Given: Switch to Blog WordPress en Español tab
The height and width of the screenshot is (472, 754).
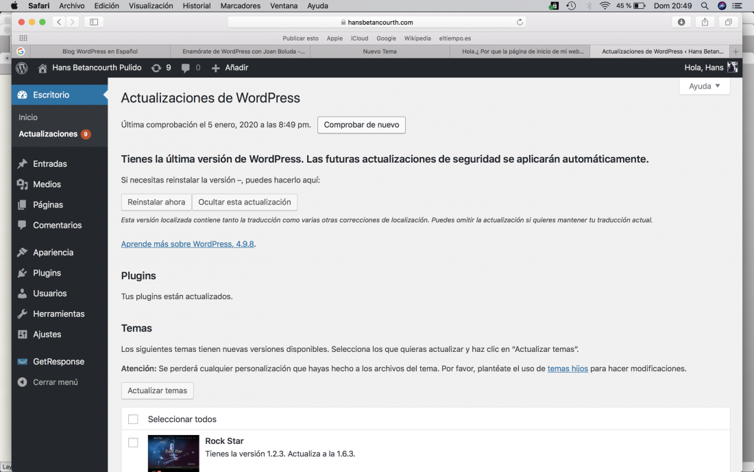Looking at the screenshot, I should click(x=100, y=51).
